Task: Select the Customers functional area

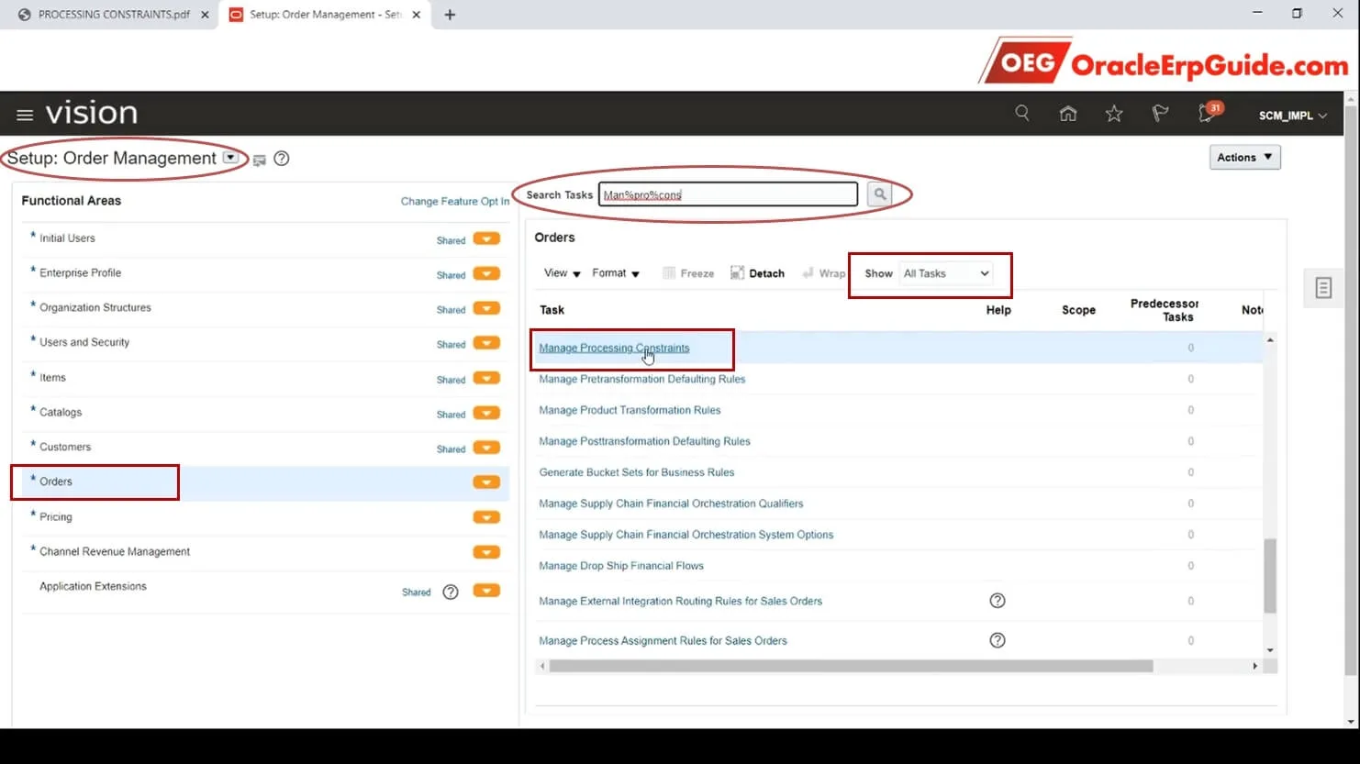Action: [65, 448]
